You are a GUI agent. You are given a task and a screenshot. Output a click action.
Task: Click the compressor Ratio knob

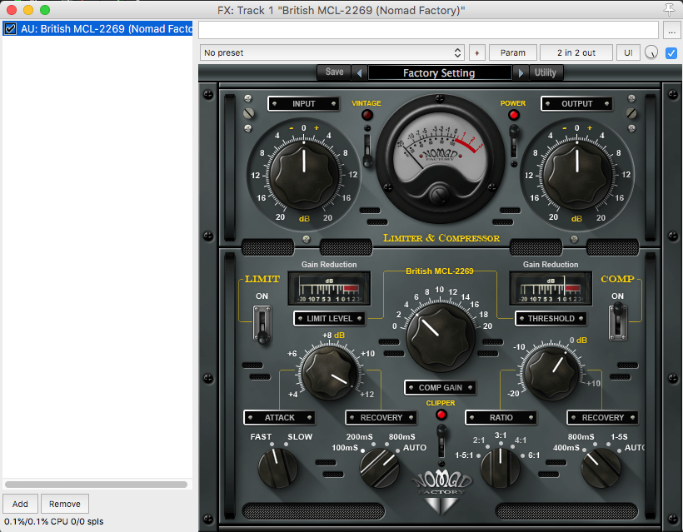(x=500, y=468)
